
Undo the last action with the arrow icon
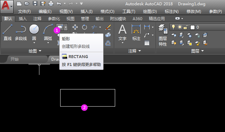coord(59,3)
